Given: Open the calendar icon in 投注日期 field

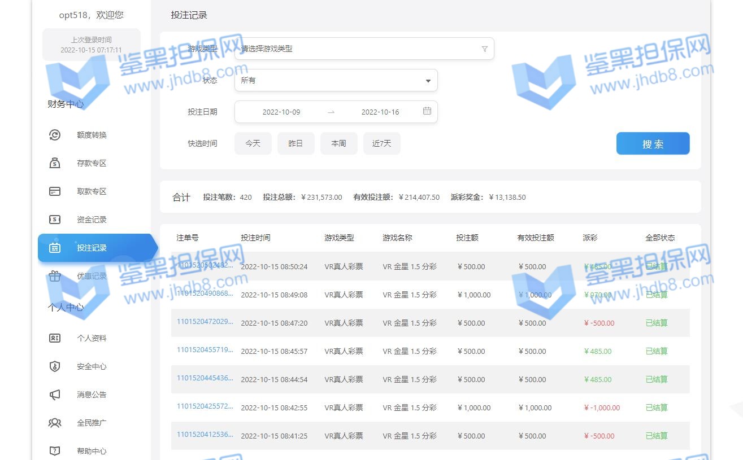Looking at the screenshot, I should pos(427,111).
